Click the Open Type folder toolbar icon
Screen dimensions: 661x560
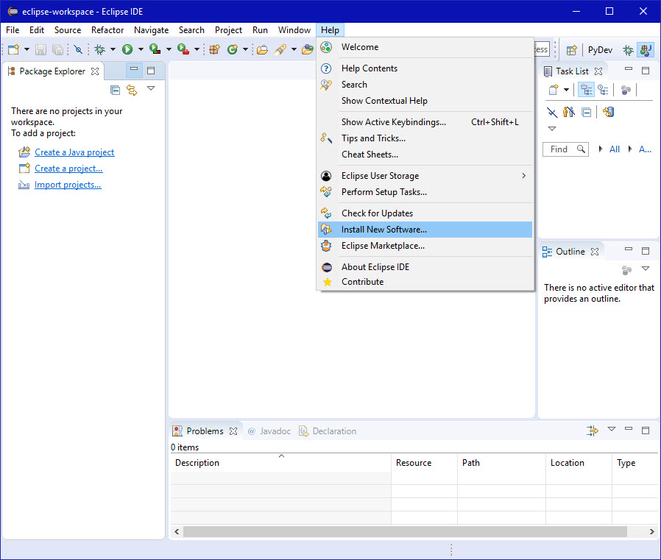click(262, 50)
